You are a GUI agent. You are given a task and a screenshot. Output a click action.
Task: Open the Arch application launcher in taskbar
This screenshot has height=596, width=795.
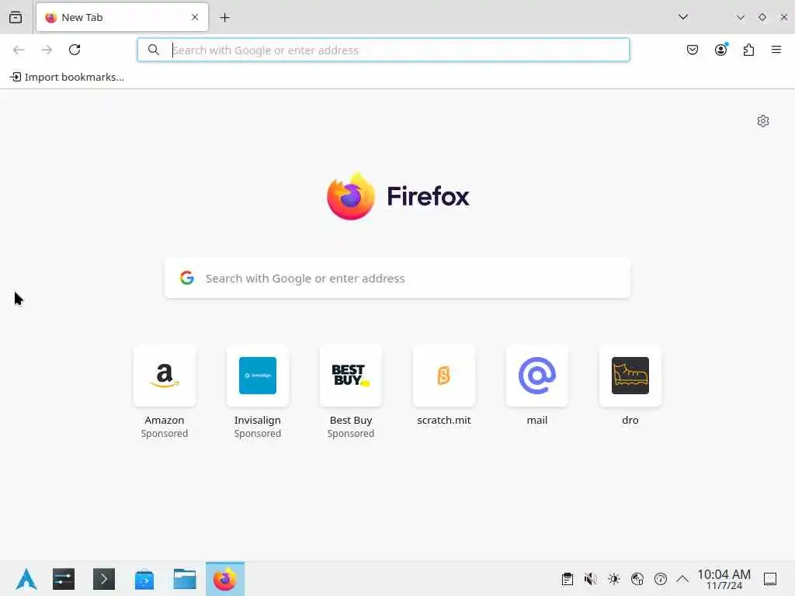(26, 579)
